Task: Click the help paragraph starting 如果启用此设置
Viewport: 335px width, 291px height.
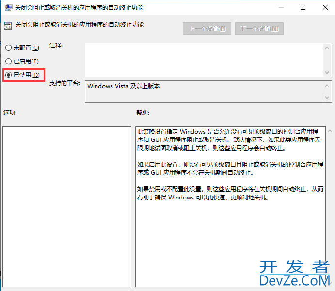Action: [230, 168]
